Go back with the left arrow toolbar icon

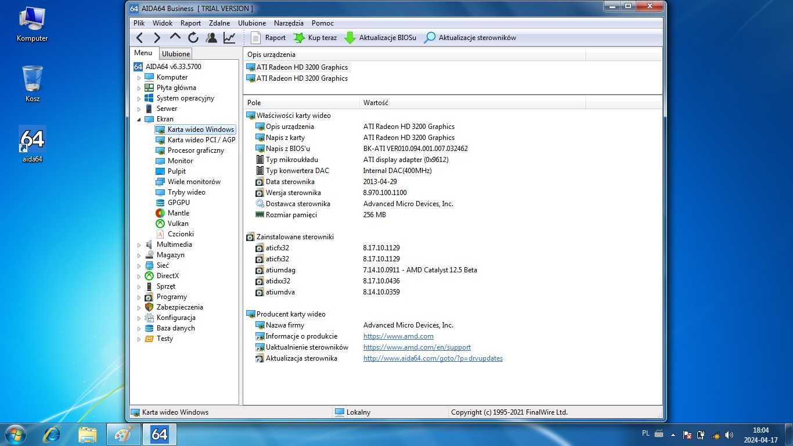[x=139, y=38]
